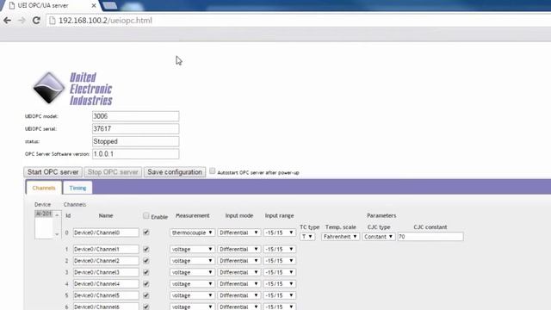
Task: Open the Differential input mode dropdown for Channel4
Action: (239, 284)
